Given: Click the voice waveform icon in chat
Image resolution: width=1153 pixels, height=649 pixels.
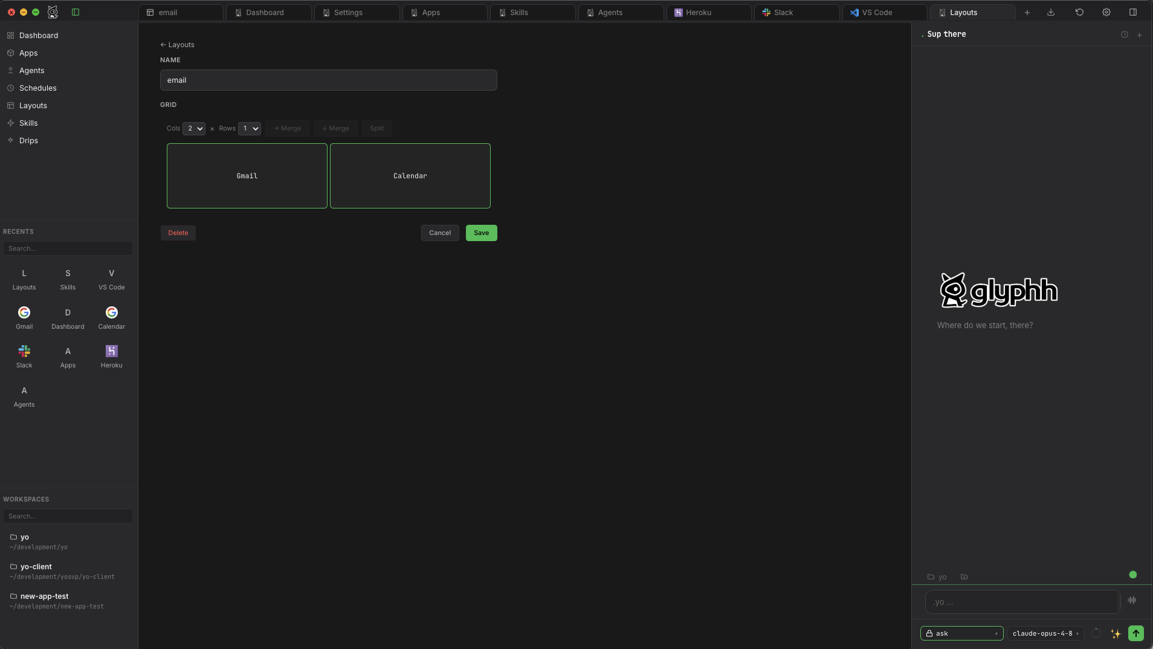Looking at the screenshot, I should (x=1132, y=600).
